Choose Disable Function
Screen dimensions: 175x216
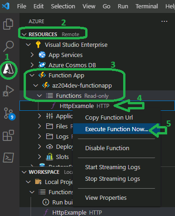[x=117, y=148]
